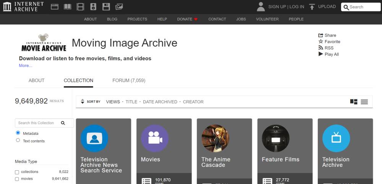Click the Movie Archive logo image

[x=44, y=43]
